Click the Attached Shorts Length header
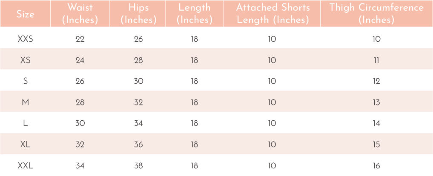This screenshot has width=433, height=176. point(272,14)
